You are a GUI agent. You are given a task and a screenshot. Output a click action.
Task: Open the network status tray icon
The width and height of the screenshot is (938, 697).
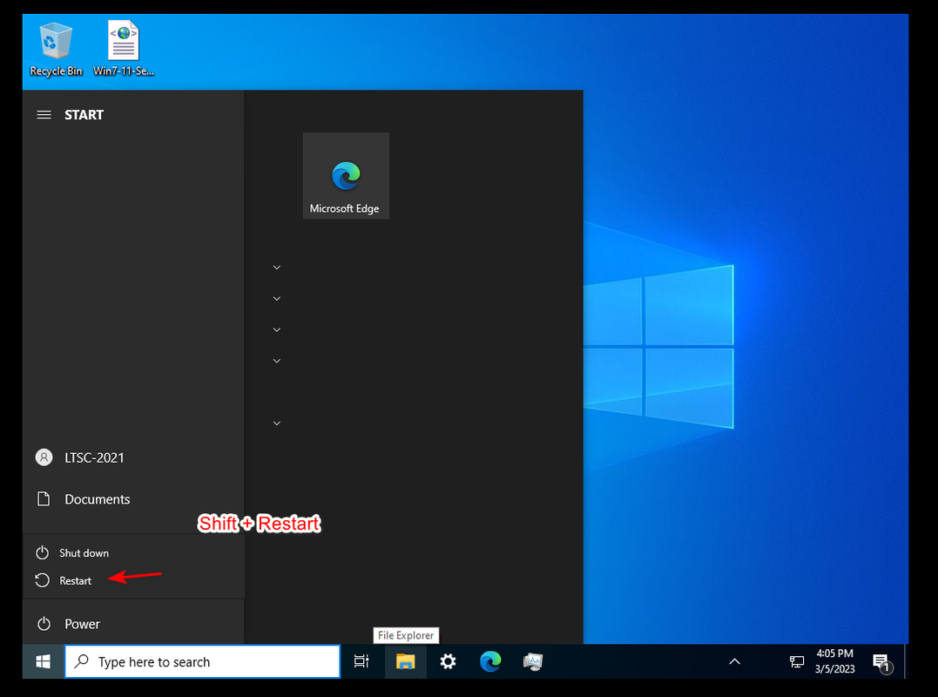[797, 661]
